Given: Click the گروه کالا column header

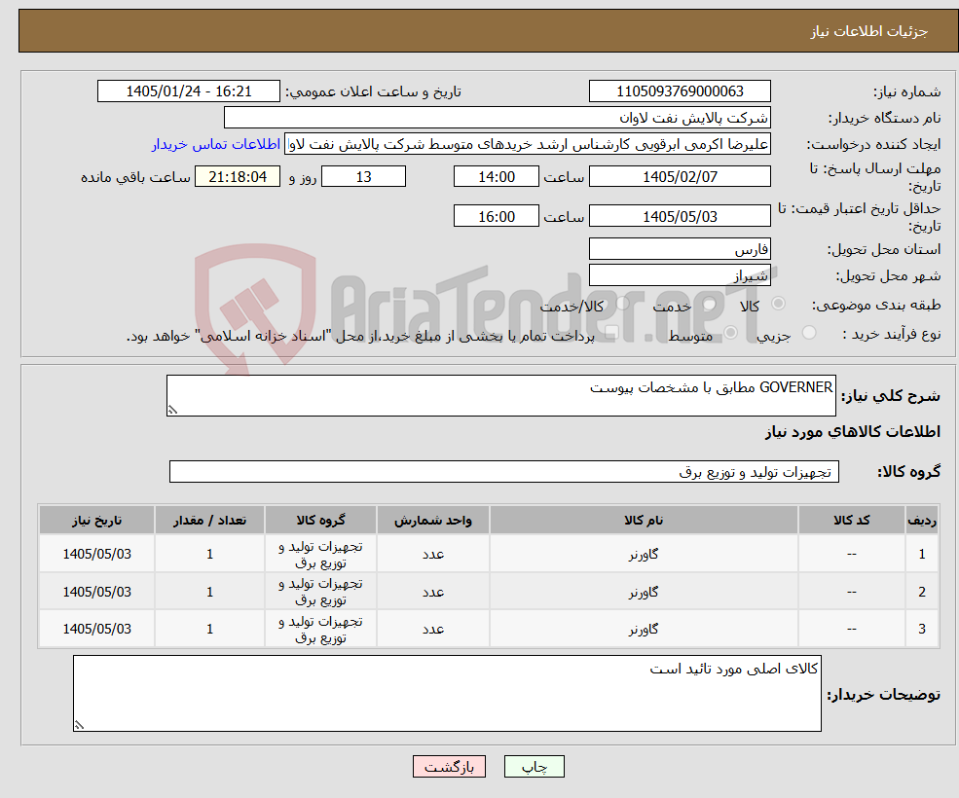Looking at the screenshot, I should coord(320,520).
